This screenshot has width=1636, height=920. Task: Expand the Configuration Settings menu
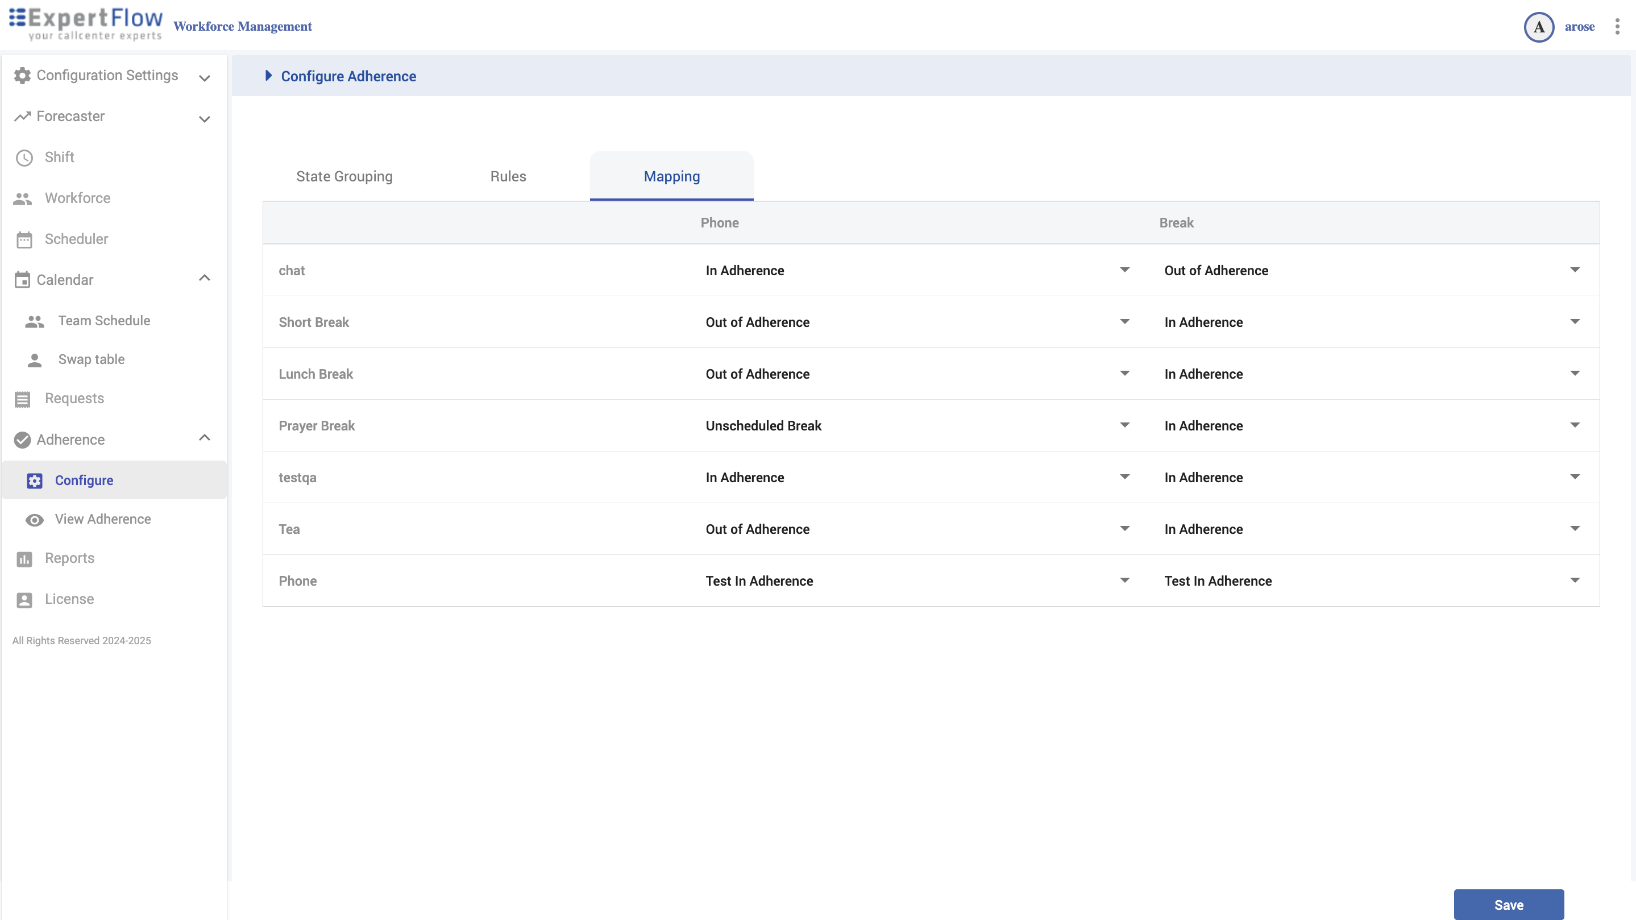pos(205,77)
